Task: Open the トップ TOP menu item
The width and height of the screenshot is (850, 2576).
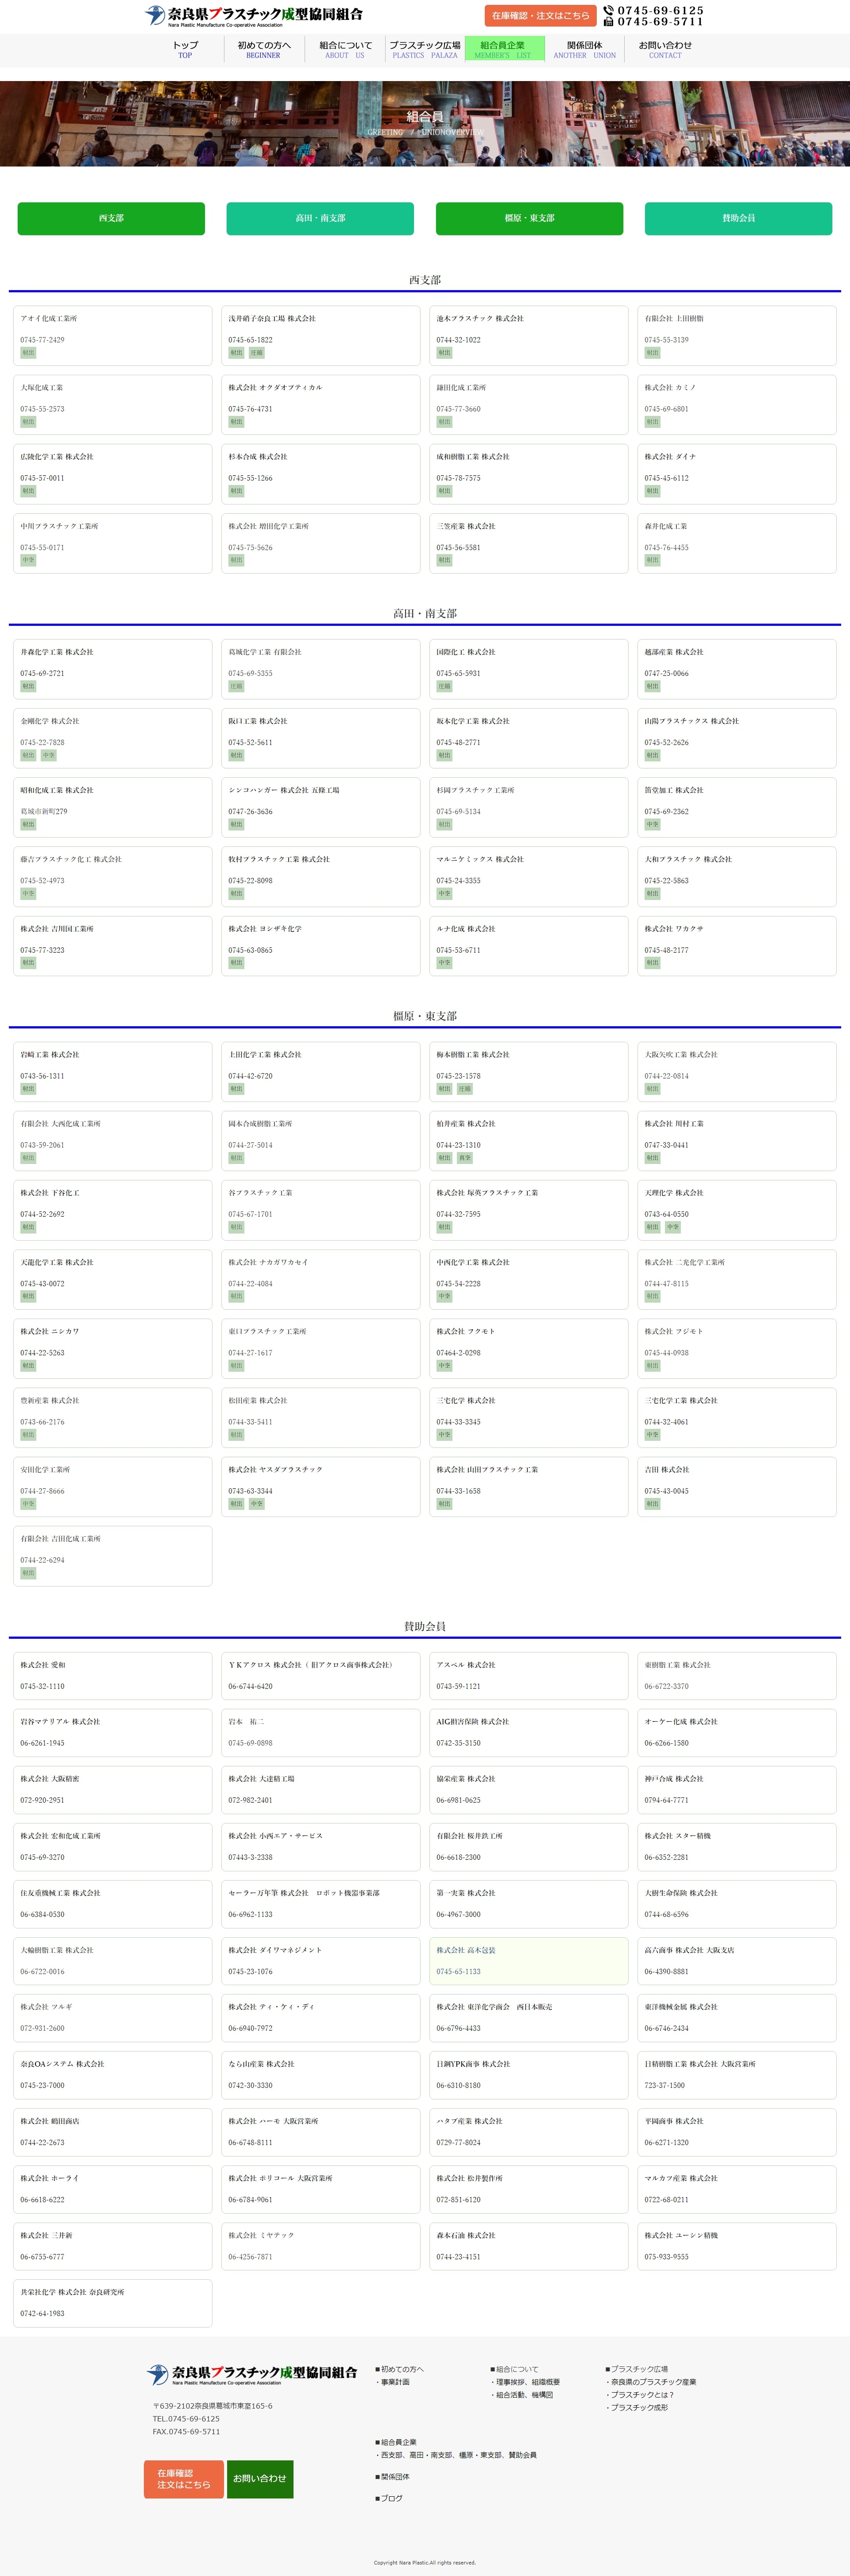Action: (185, 49)
